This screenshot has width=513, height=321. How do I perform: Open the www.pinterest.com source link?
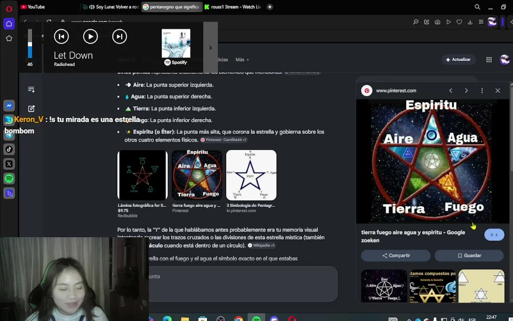pos(396,91)
